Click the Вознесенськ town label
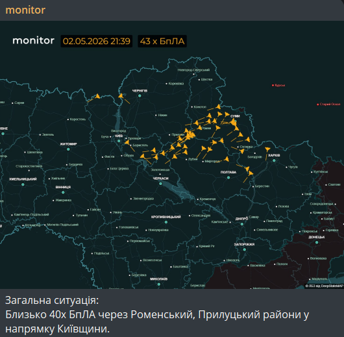Screen dimensions: 344x337 coord(153,260)
